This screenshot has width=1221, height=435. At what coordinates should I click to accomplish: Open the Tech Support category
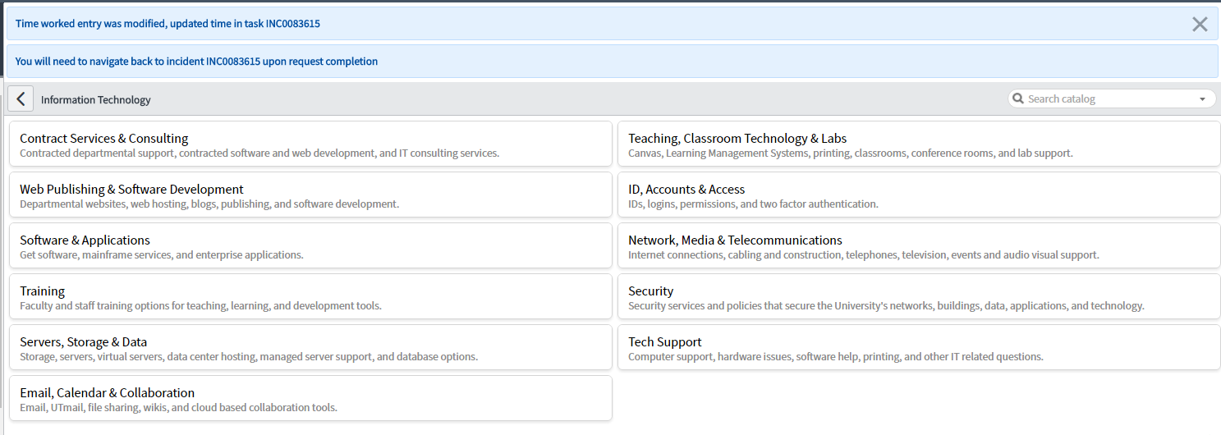(919, 348)
